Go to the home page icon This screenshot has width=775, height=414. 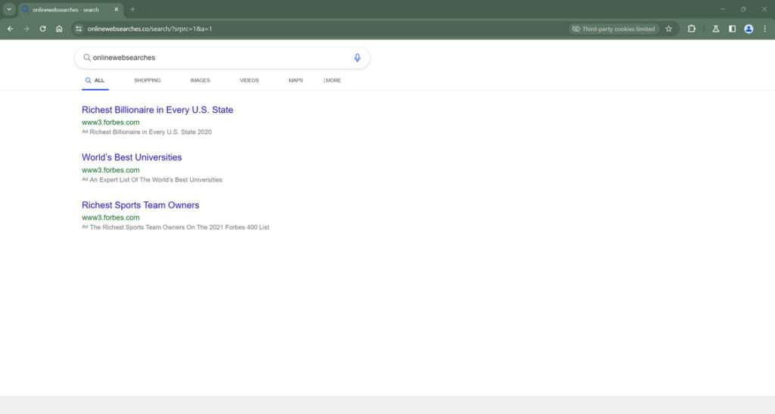59,30
